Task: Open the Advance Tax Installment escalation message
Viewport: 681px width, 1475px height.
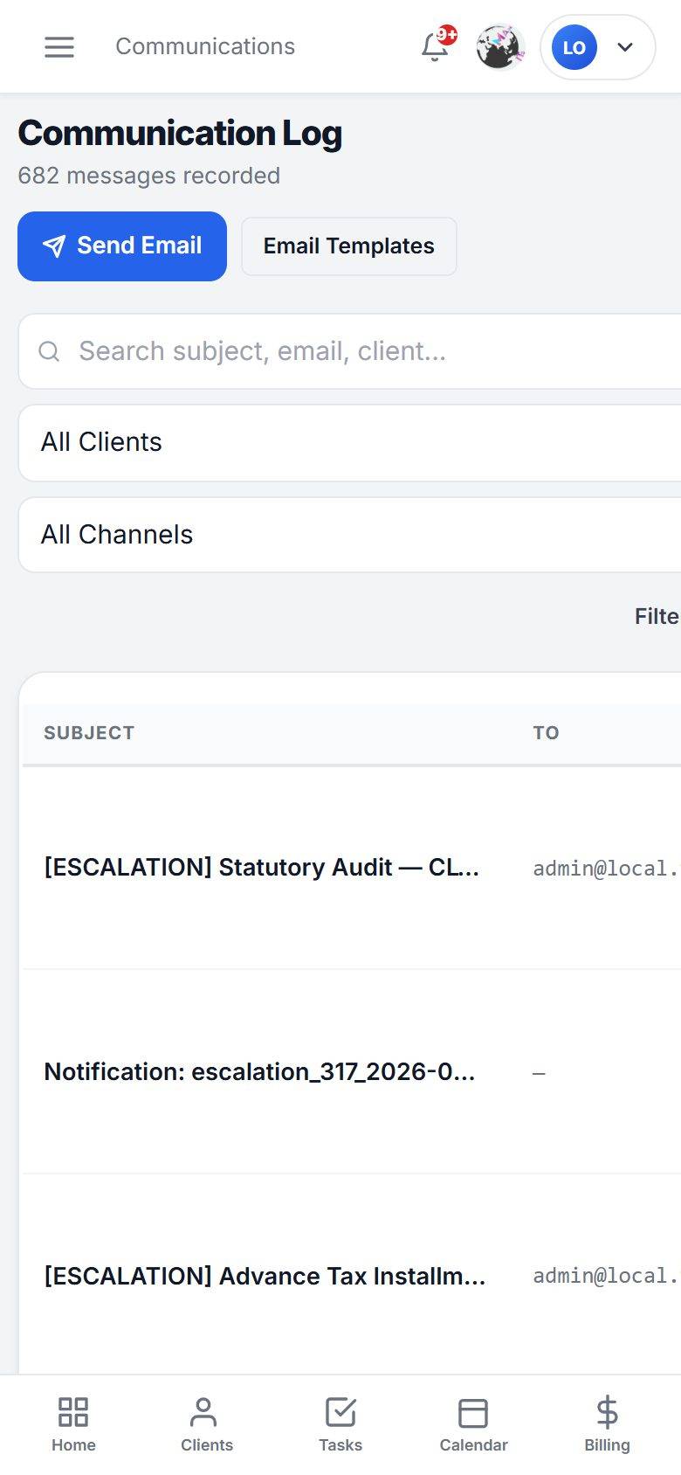Action: click(x=265, y=1277)
